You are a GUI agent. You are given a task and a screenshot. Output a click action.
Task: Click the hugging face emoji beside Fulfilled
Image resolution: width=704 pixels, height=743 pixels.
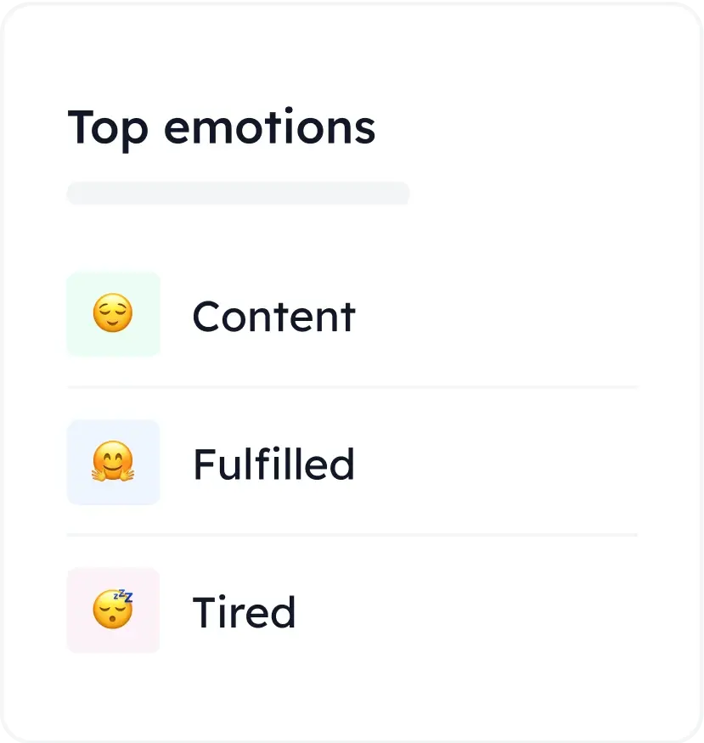[113, 464]
